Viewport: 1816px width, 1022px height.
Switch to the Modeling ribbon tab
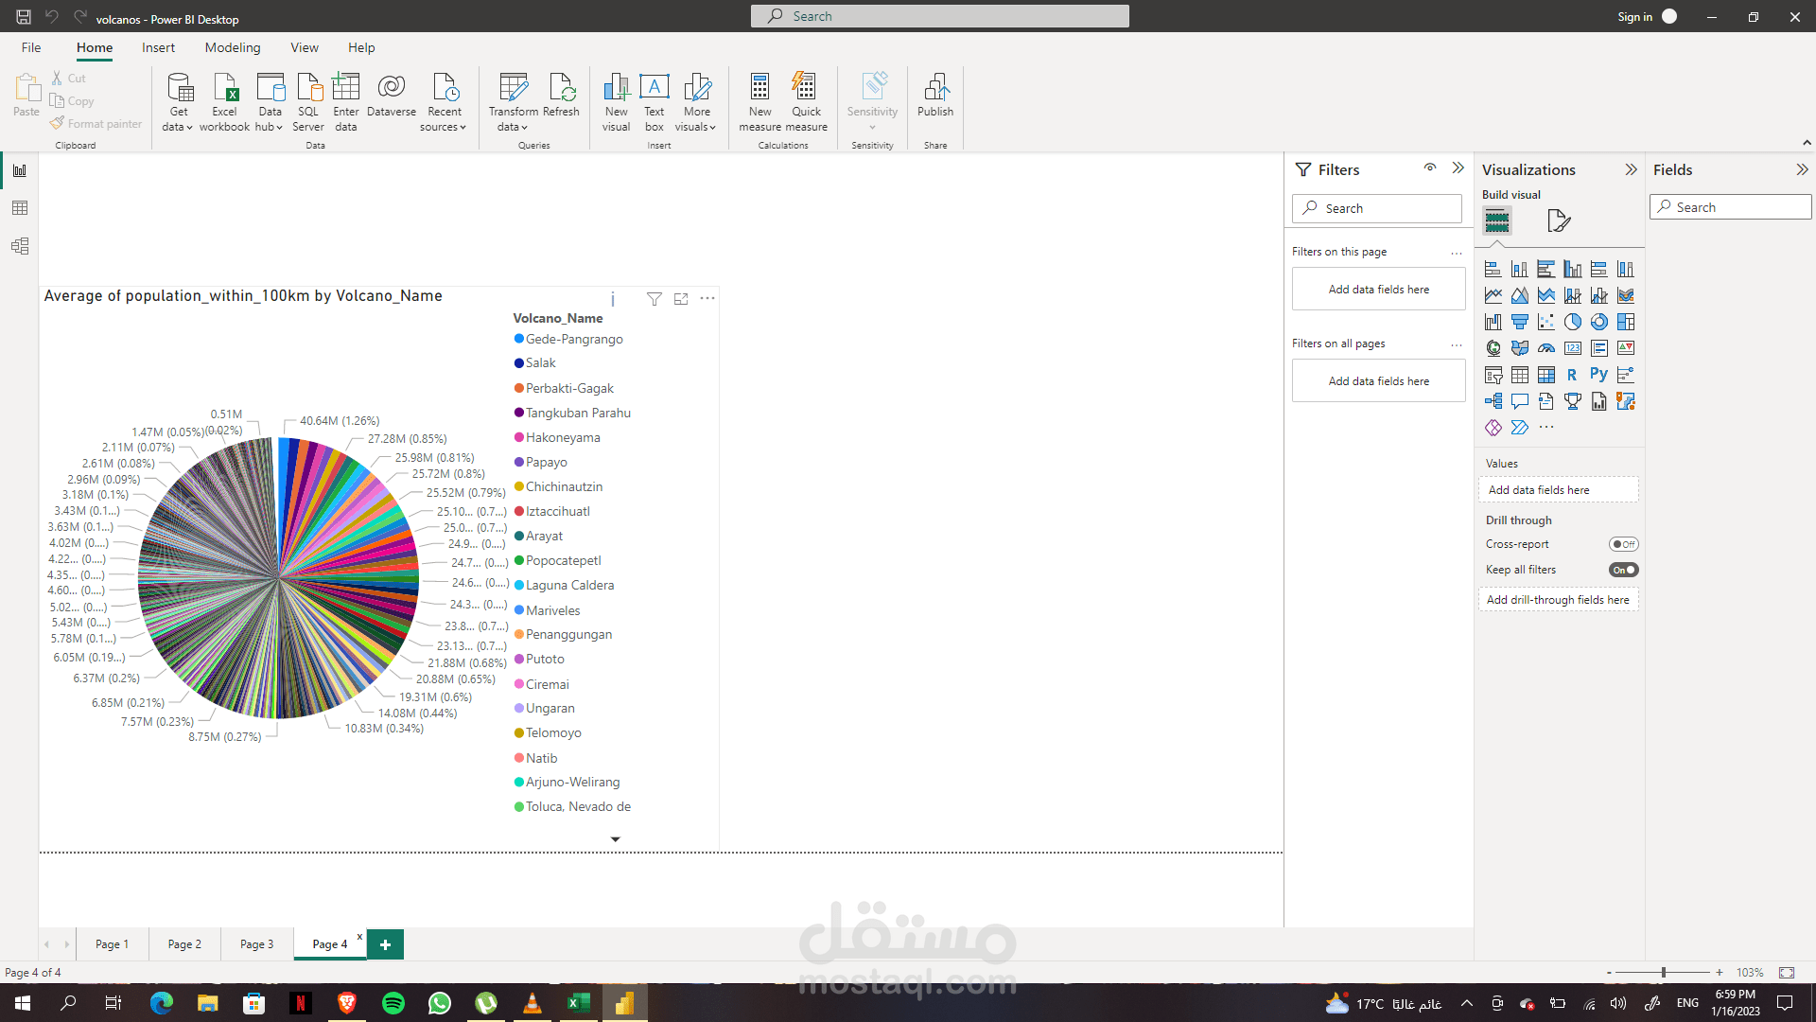coord(233,47)
